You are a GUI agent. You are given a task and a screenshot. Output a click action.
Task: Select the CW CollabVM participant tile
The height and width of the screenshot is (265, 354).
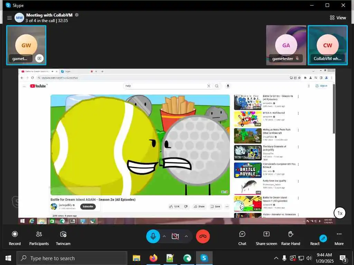[328, 45]
